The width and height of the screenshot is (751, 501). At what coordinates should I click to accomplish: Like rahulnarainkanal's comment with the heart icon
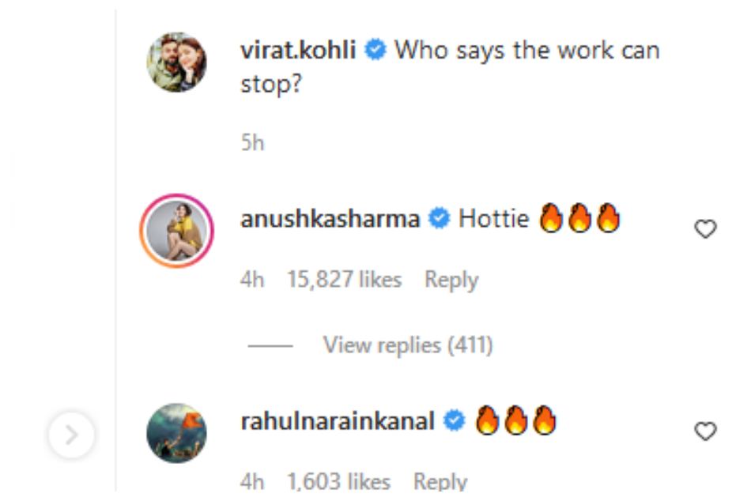(705, 431)
